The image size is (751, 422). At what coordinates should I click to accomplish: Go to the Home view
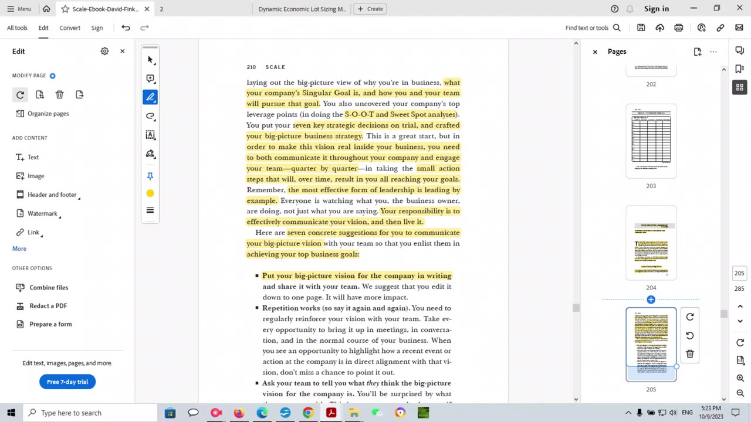point(46,9)
